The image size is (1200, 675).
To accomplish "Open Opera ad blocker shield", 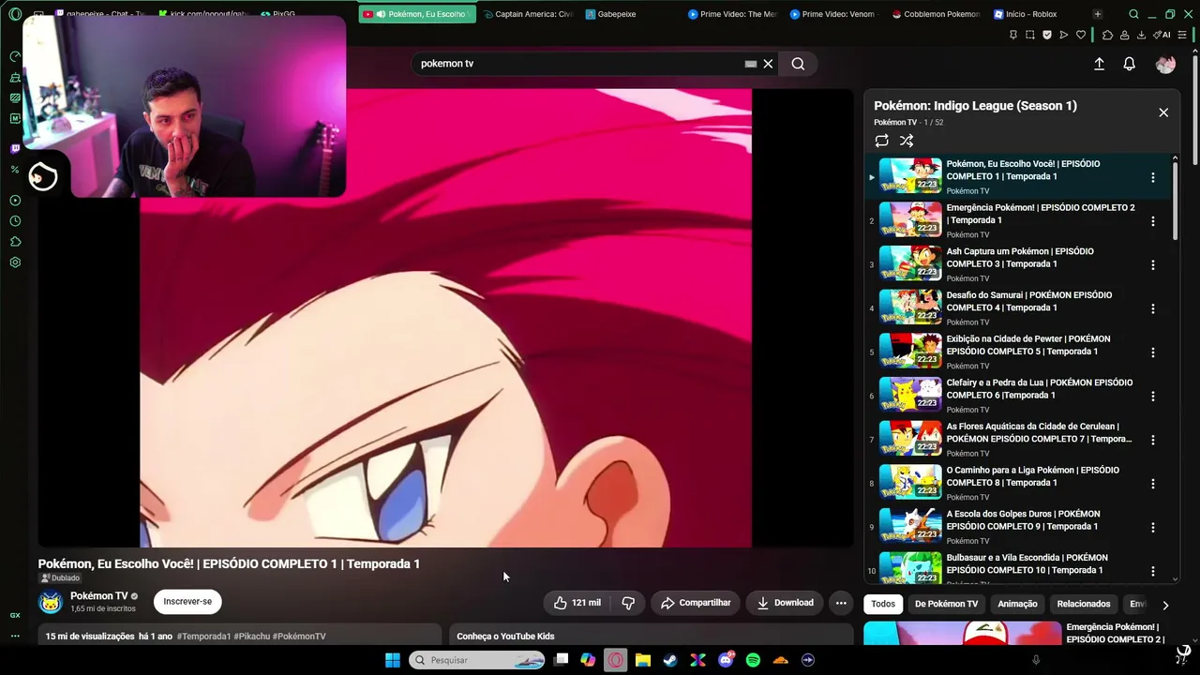I will tap(1047, 35).
